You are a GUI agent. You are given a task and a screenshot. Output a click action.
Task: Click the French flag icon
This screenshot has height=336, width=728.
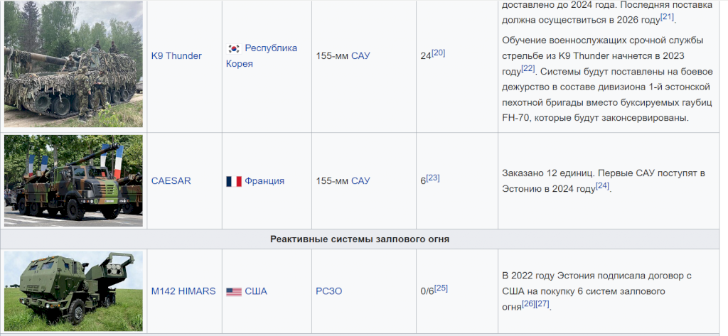pyautogui.click(x=234, y=181)
